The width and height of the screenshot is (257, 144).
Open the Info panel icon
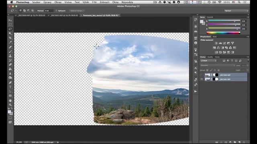coord(196,43)
